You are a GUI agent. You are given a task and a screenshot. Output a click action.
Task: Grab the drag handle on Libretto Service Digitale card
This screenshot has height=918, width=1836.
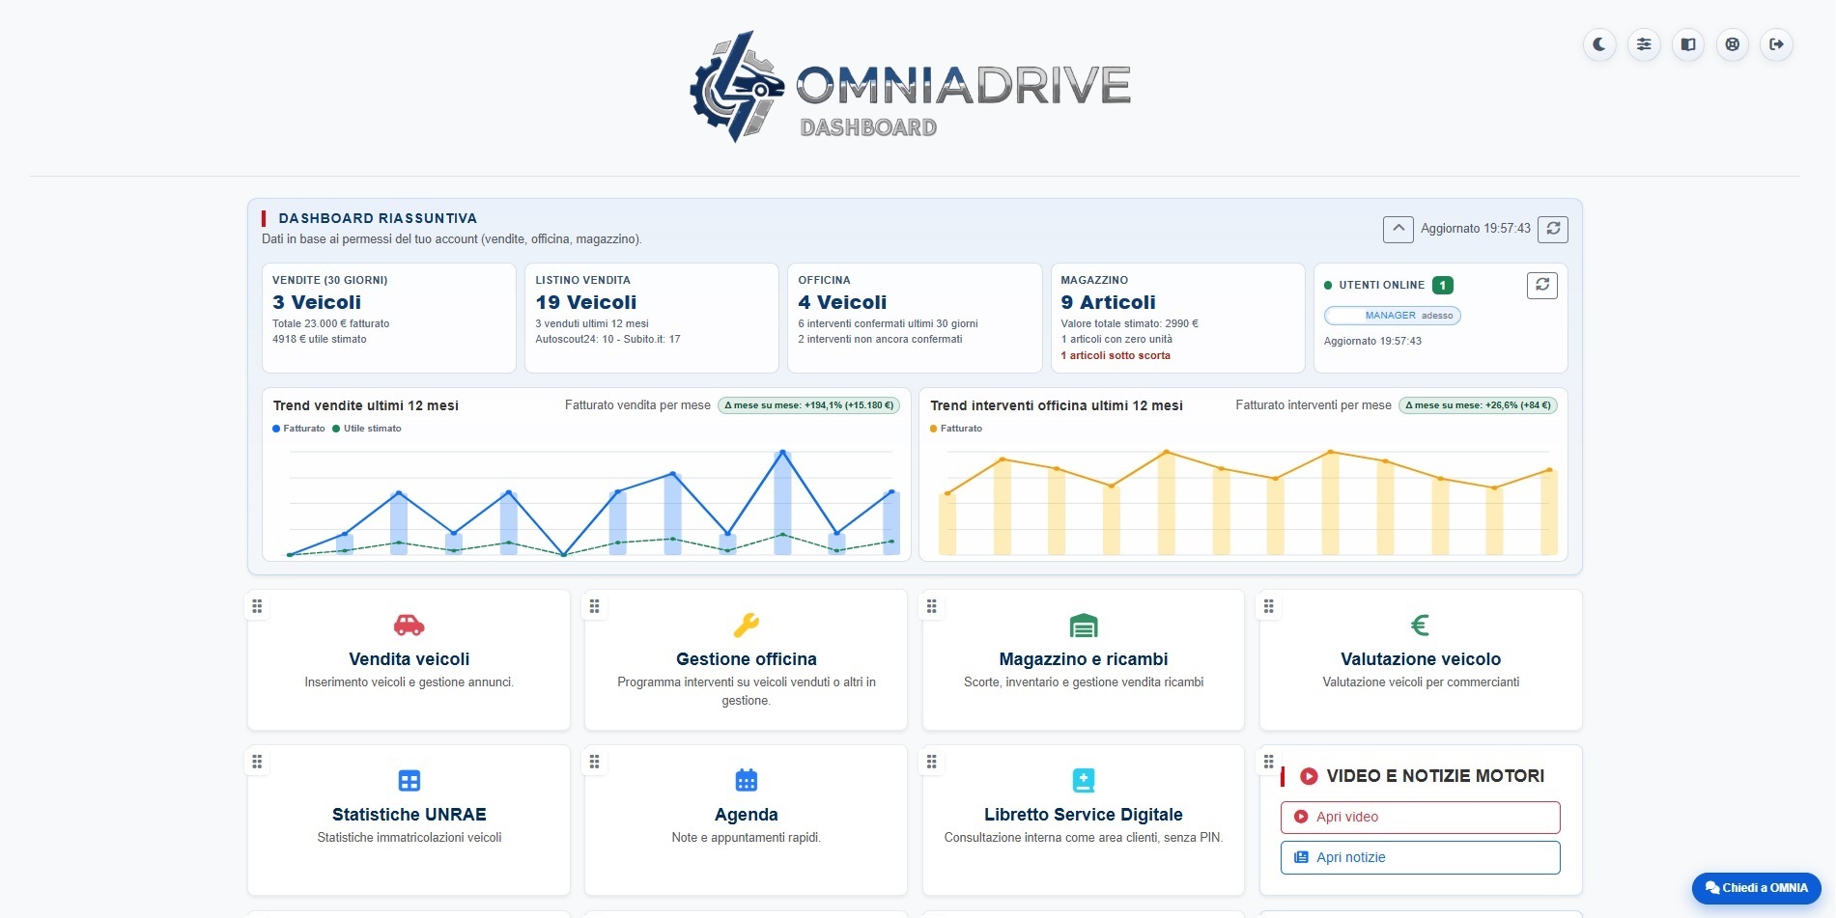tap(931, 762)
